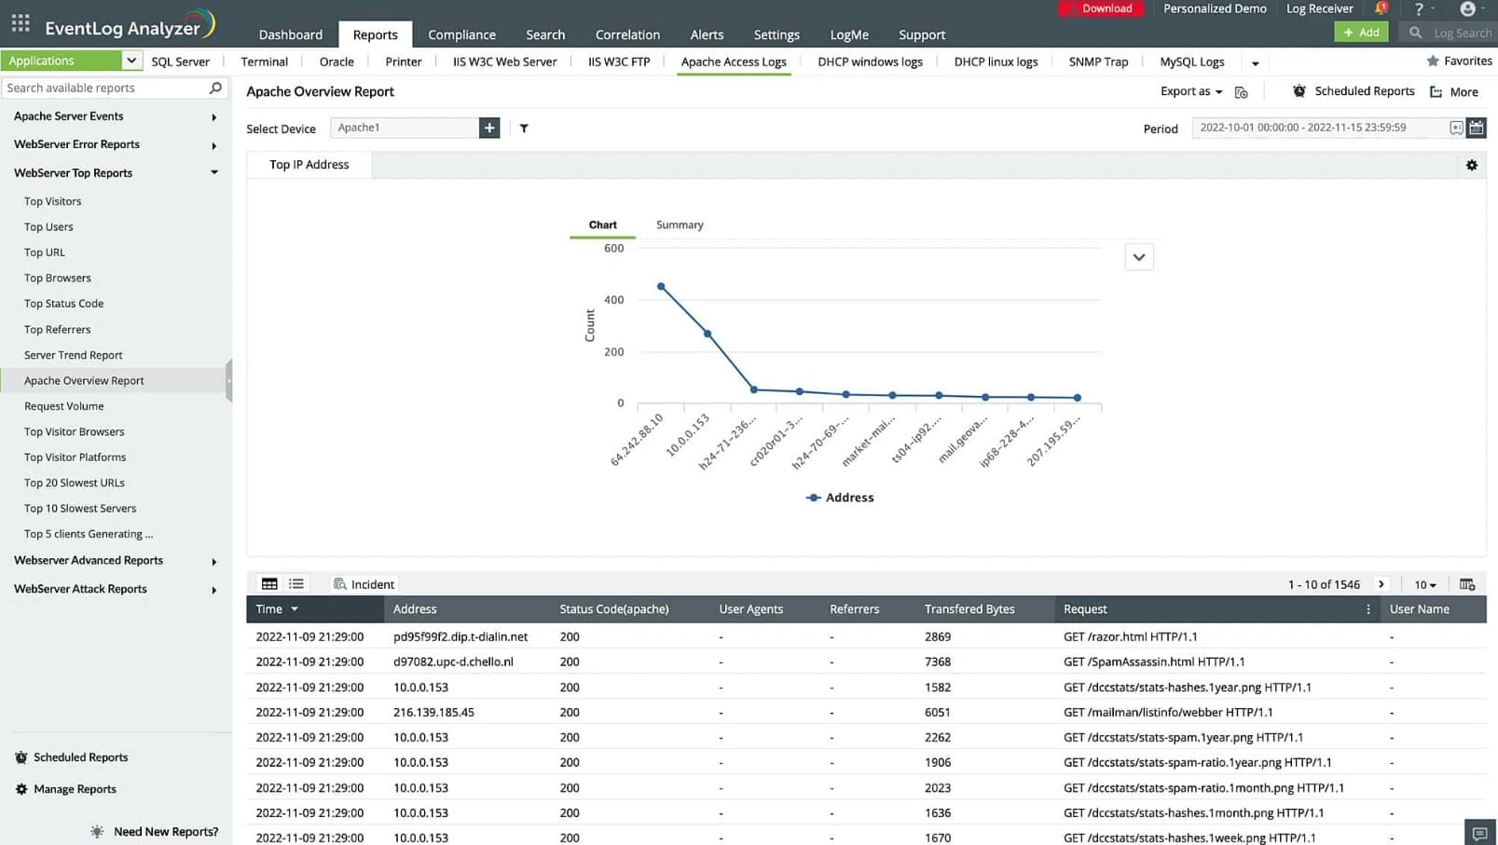Click the Need New Reports link
Screen dimensions: 1498x845
164,831
